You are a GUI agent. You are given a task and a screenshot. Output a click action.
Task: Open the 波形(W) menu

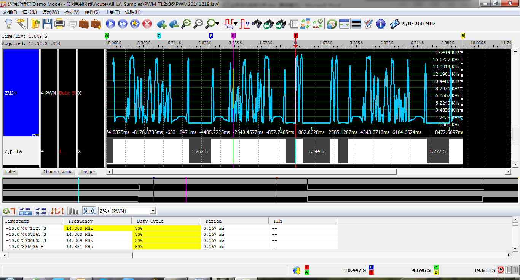(51, 12)
